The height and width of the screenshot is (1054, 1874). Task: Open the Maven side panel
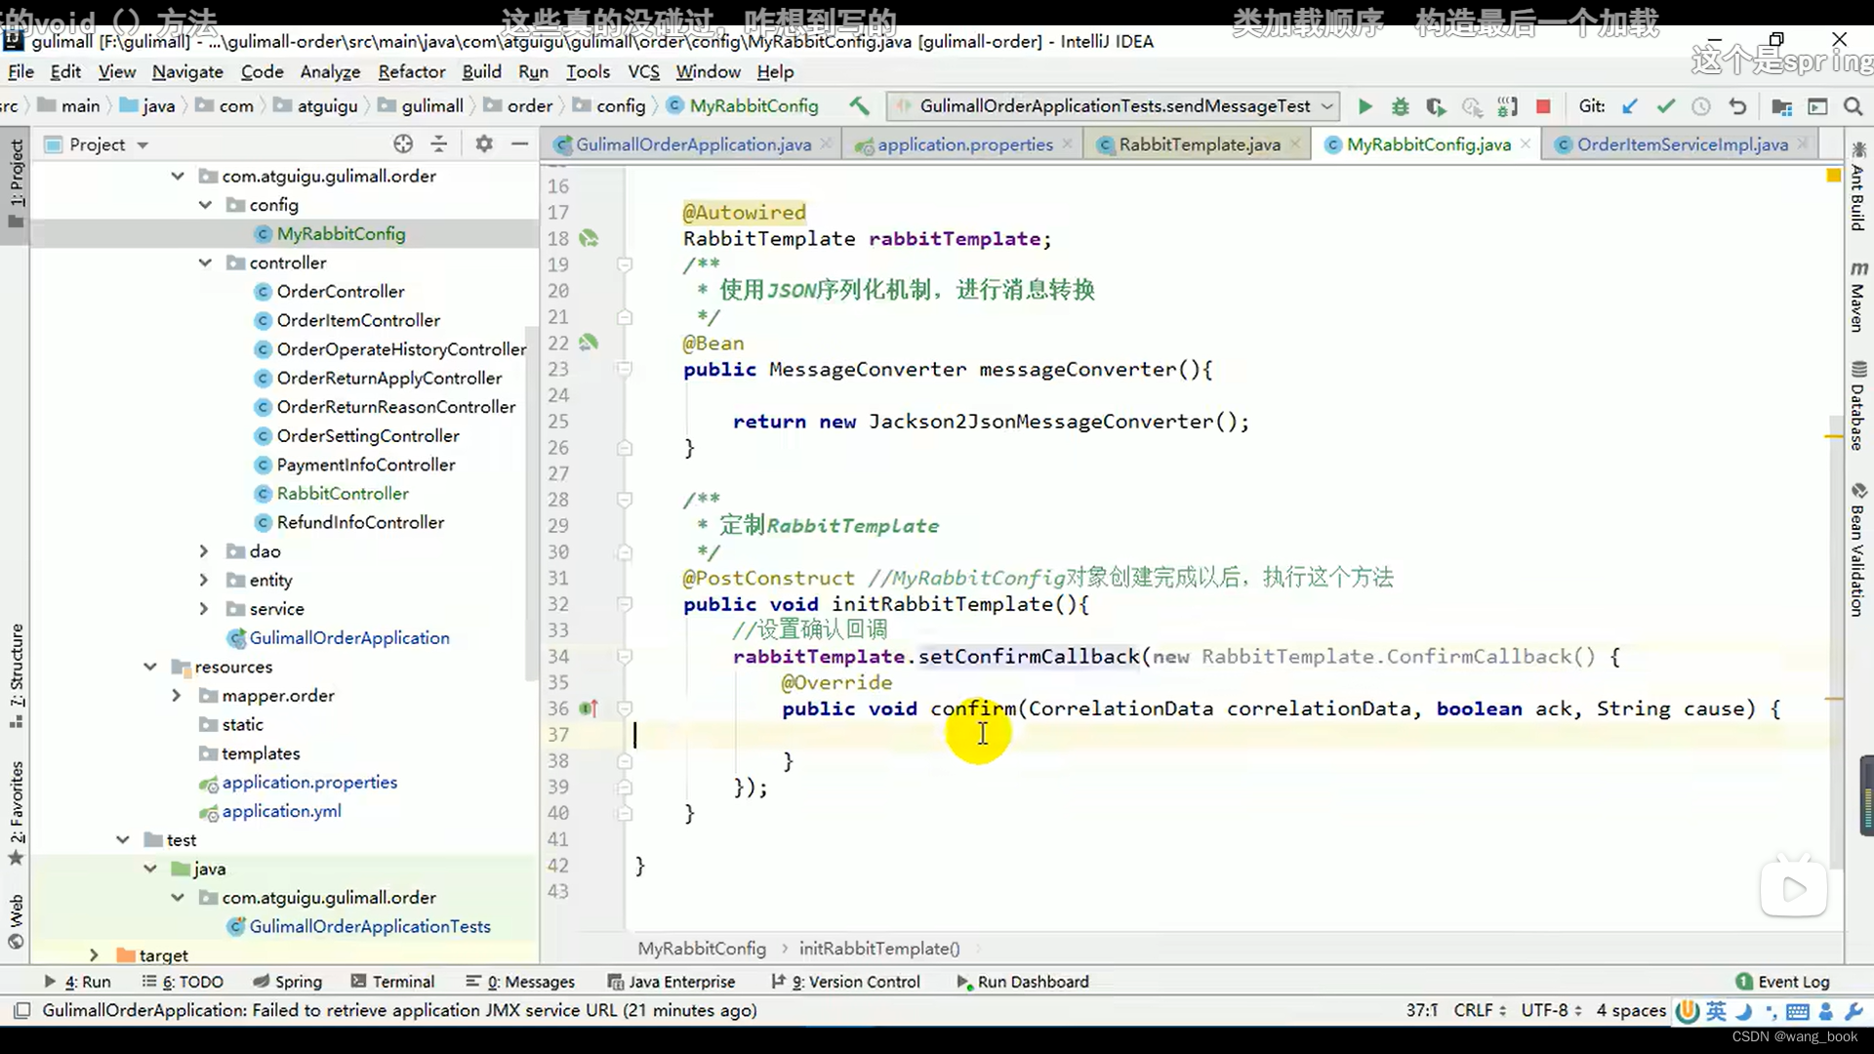click(x=1857, y=297)
